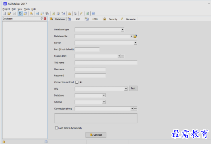Screen dimensions: 211x144
Task: Click the ellipsis button beside Connection string
Action: pos(136,109)
